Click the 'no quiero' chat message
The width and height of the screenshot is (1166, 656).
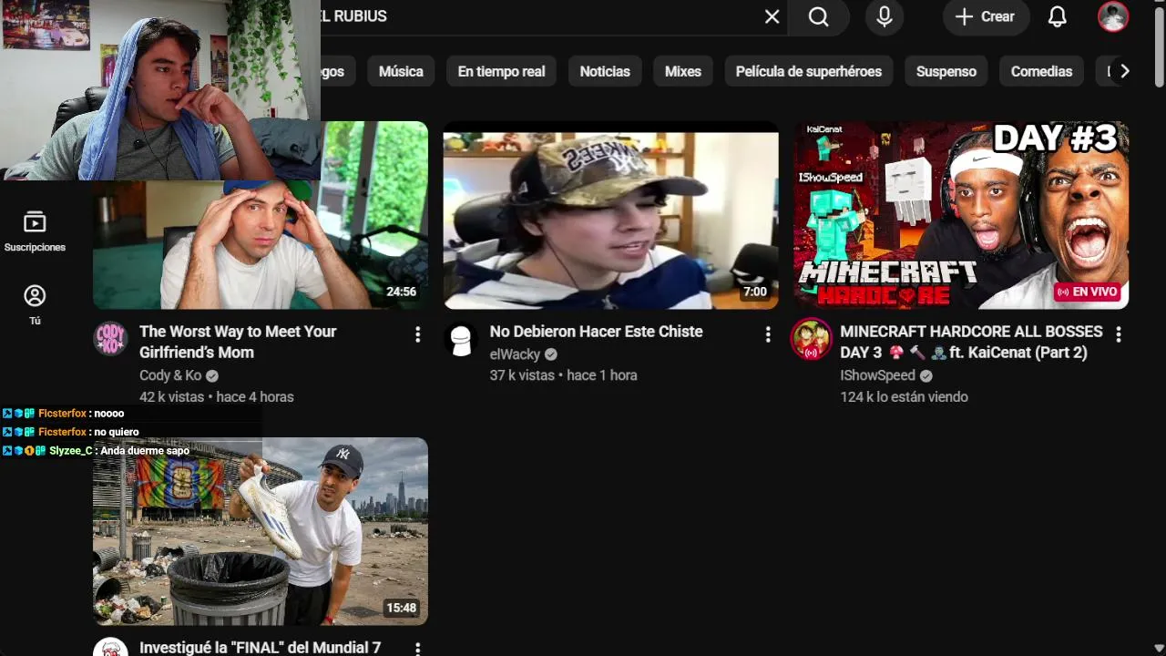coord(117,432)
